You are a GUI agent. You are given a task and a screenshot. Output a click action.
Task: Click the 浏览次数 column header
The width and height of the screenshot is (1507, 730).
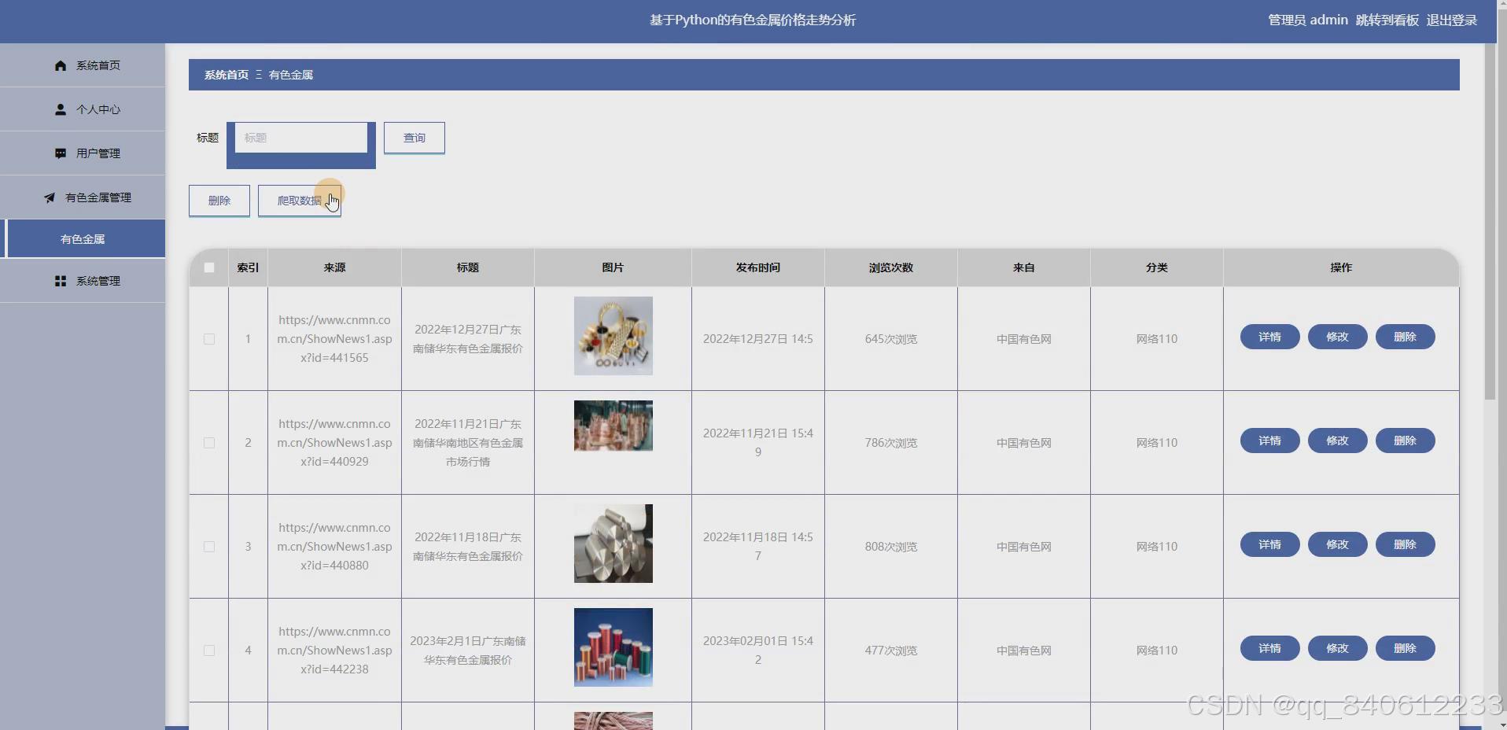pyautogui.click(x=891, y=267)
